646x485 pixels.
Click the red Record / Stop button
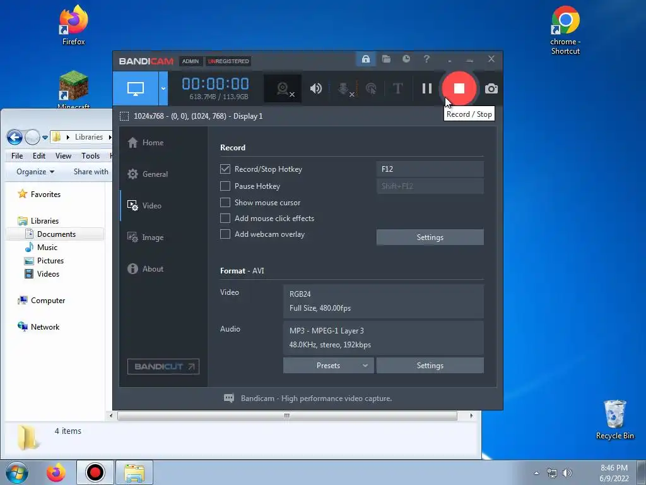click(459, 88)
